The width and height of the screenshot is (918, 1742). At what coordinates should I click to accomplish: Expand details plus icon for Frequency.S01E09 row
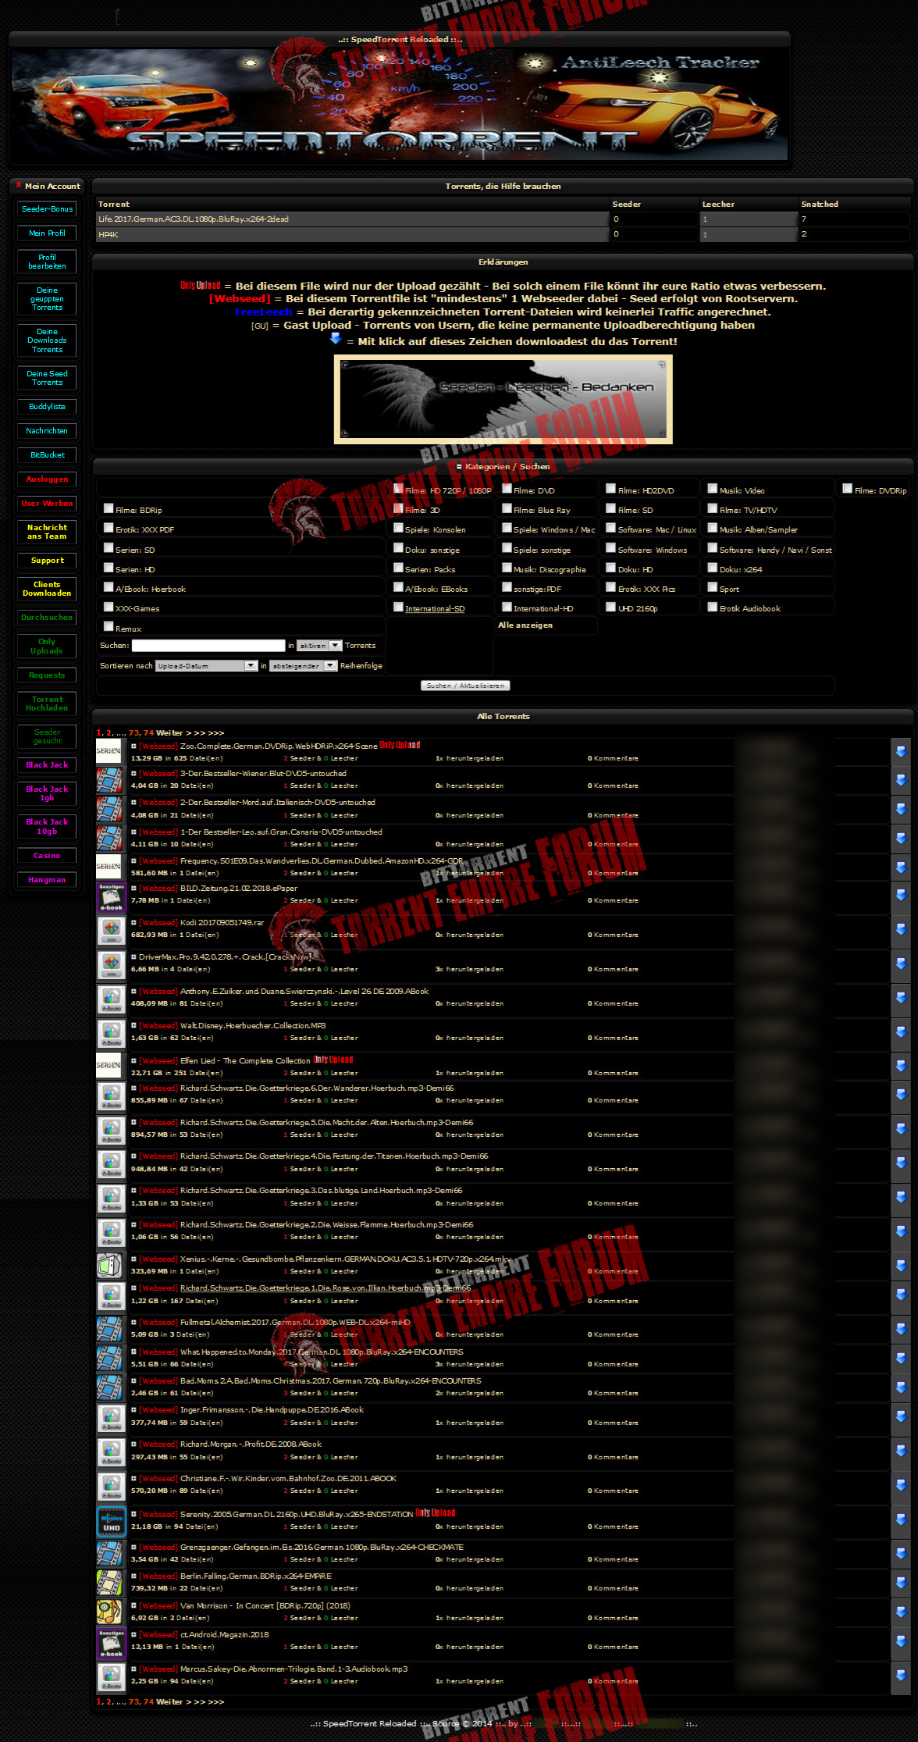click(x=133, y=860)
